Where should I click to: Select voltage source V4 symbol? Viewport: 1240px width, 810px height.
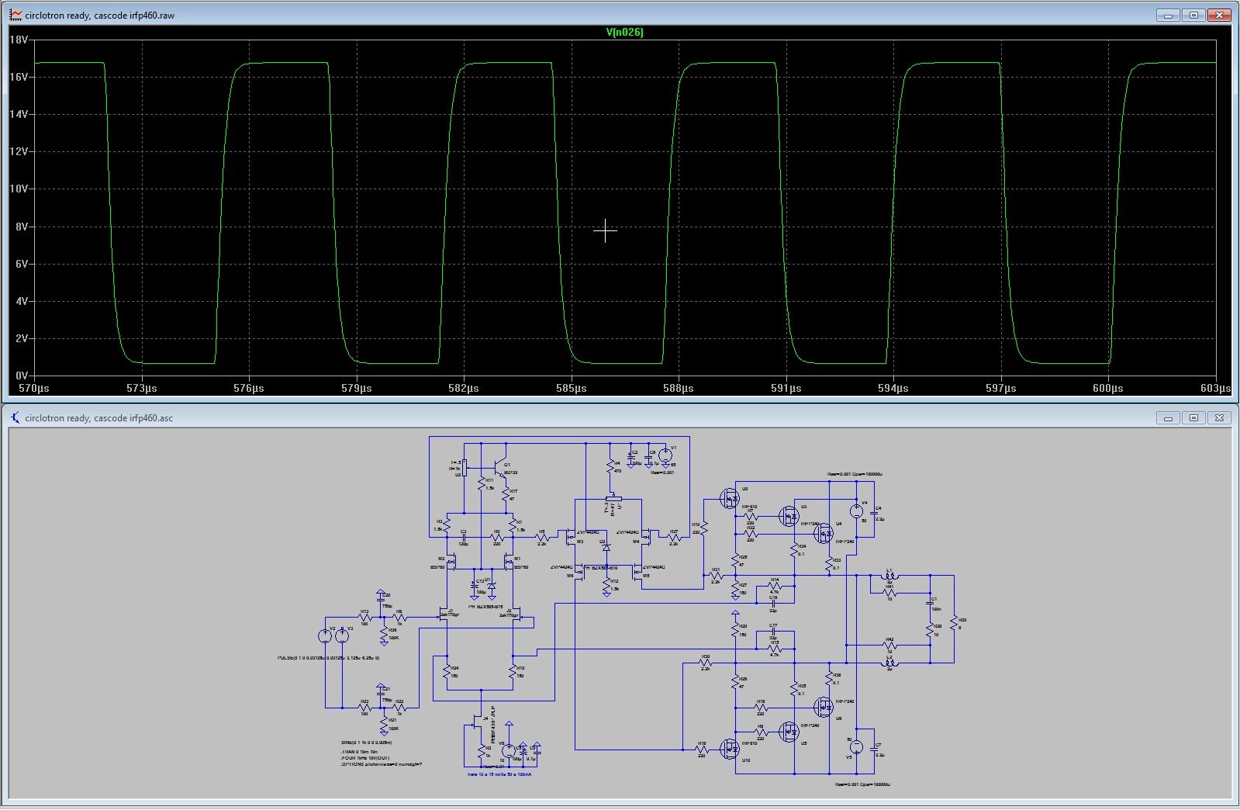click(x=856, y=511)
